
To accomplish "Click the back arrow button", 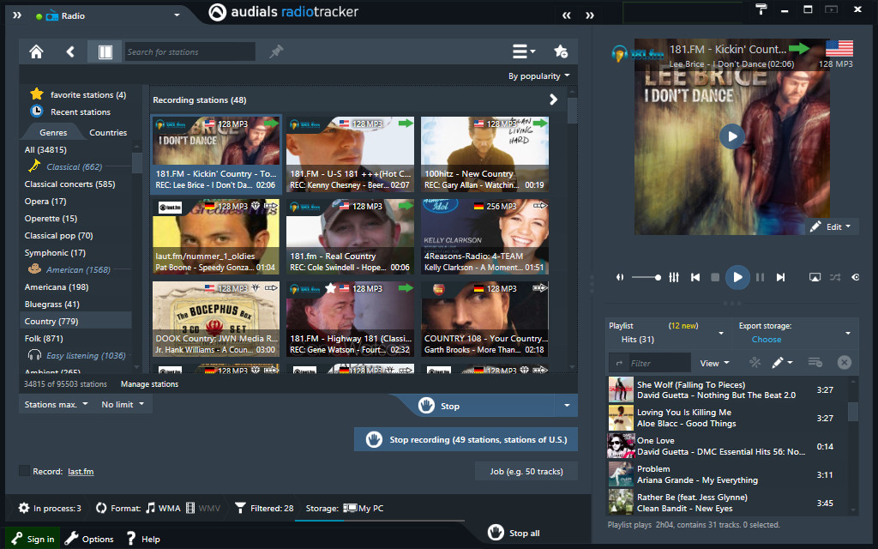I will (x=70, y=52).
